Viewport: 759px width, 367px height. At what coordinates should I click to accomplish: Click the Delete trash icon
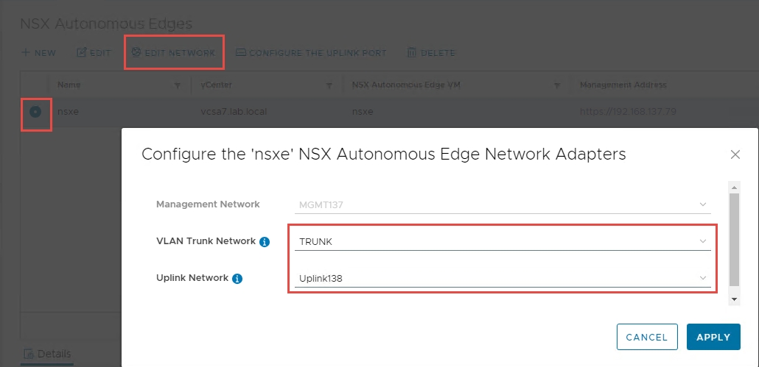[413, 53]
